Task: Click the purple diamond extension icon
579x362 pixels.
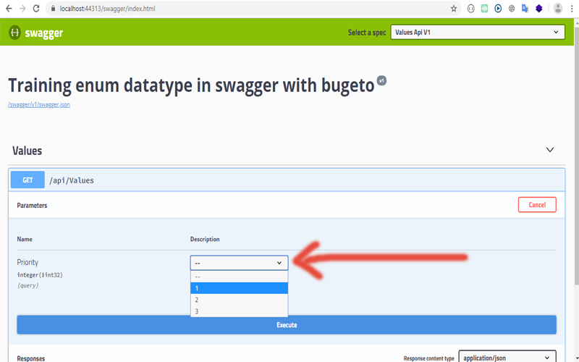Action: point(538,9)
